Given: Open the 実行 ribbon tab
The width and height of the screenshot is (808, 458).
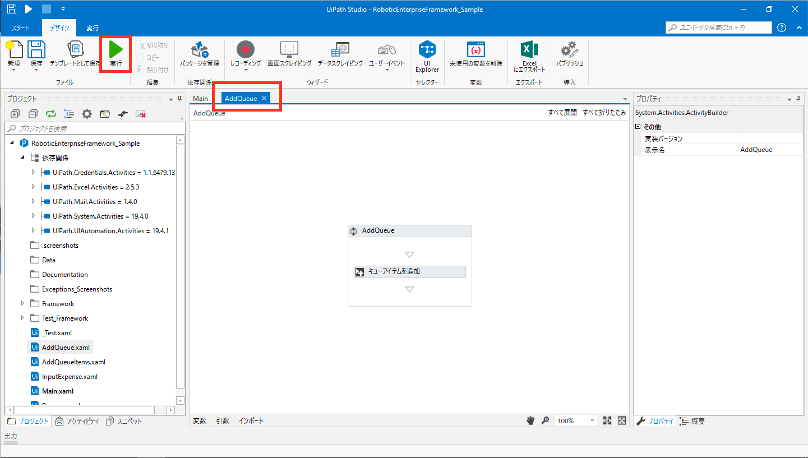Looking at the screenshot, I should pyautogui.click(x=93, y=28).
